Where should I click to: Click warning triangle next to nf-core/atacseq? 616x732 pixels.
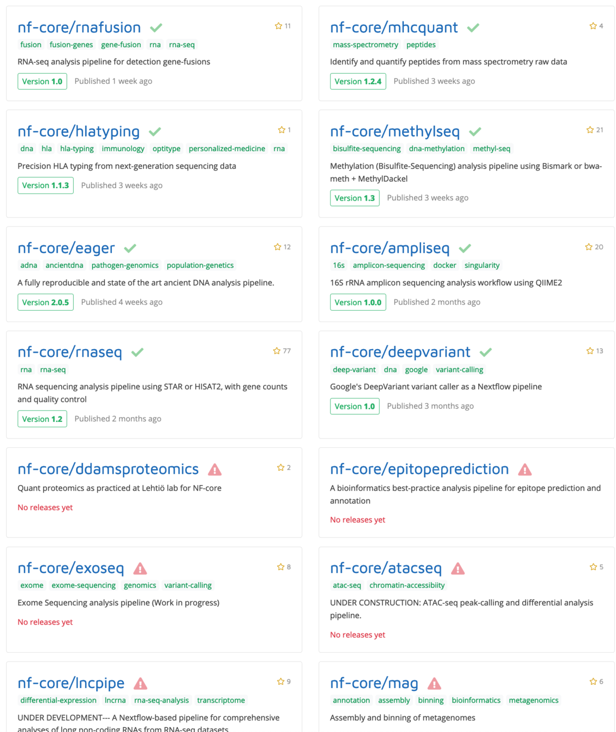point(458,569)
